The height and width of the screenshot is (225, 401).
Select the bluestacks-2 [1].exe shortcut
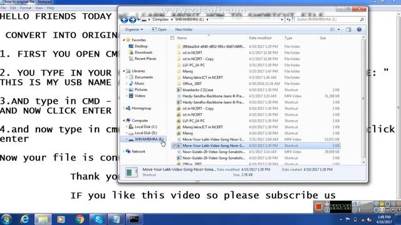pos(256,90)
